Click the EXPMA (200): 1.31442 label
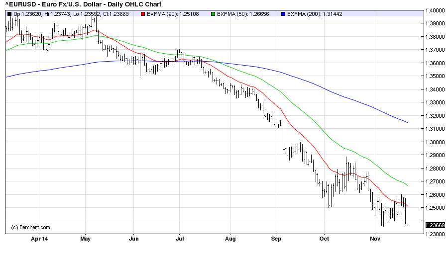 tap(315, 14)
